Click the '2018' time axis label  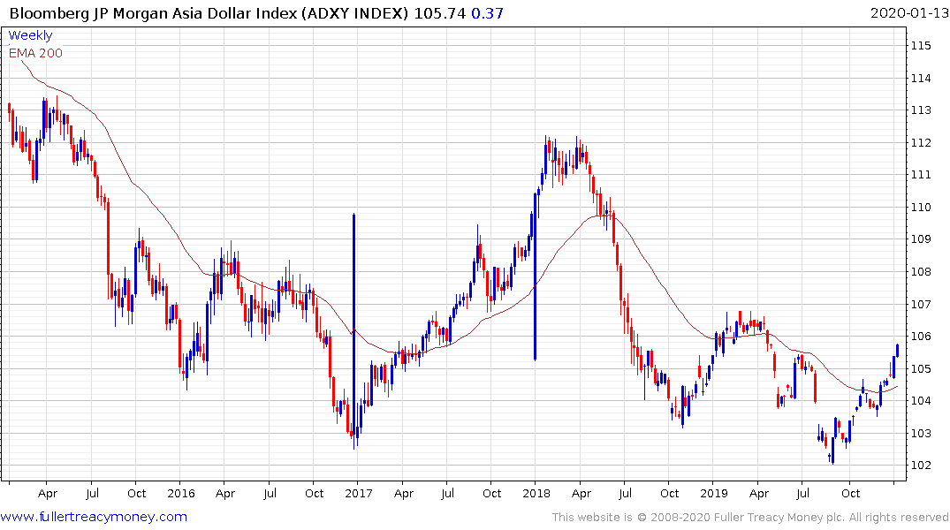coord(536,493)
